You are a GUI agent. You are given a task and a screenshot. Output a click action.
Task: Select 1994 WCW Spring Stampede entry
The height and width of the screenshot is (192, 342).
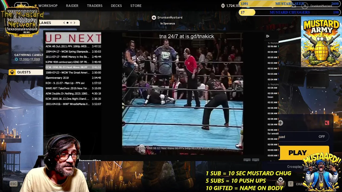click(x=73, y=51)
